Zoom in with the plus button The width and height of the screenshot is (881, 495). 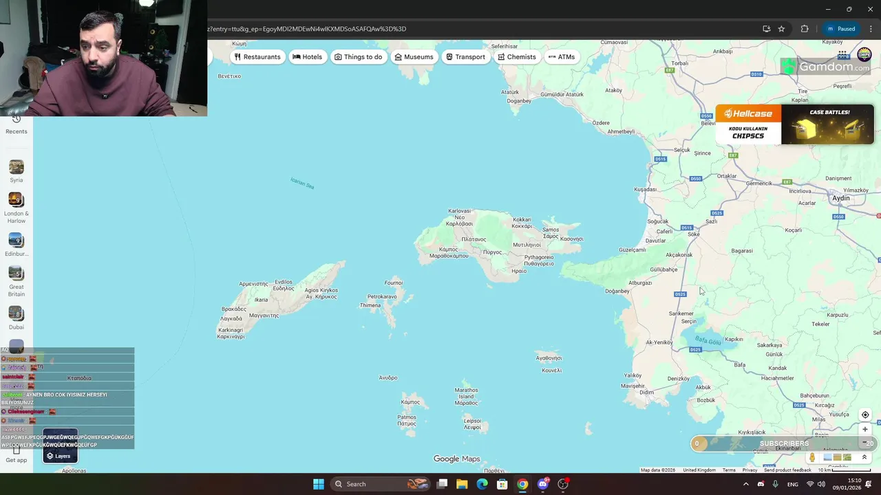[x=865, y=430]
